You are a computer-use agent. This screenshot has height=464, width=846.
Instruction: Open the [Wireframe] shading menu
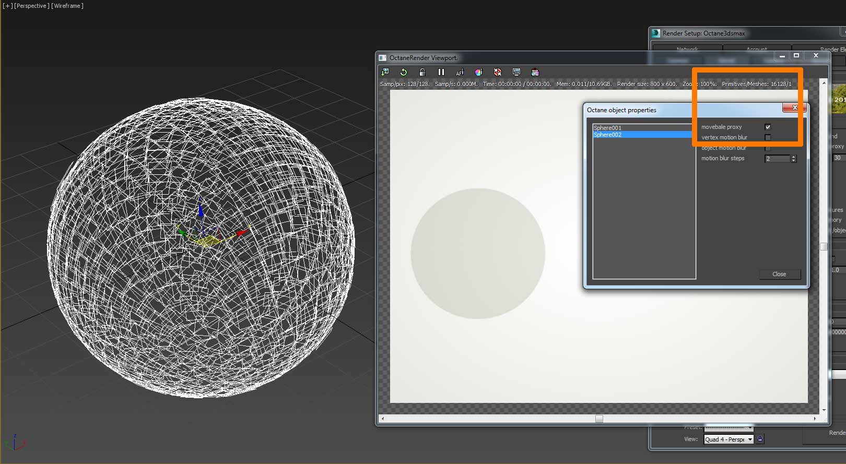pyautogui.click(x=67, y=6)
